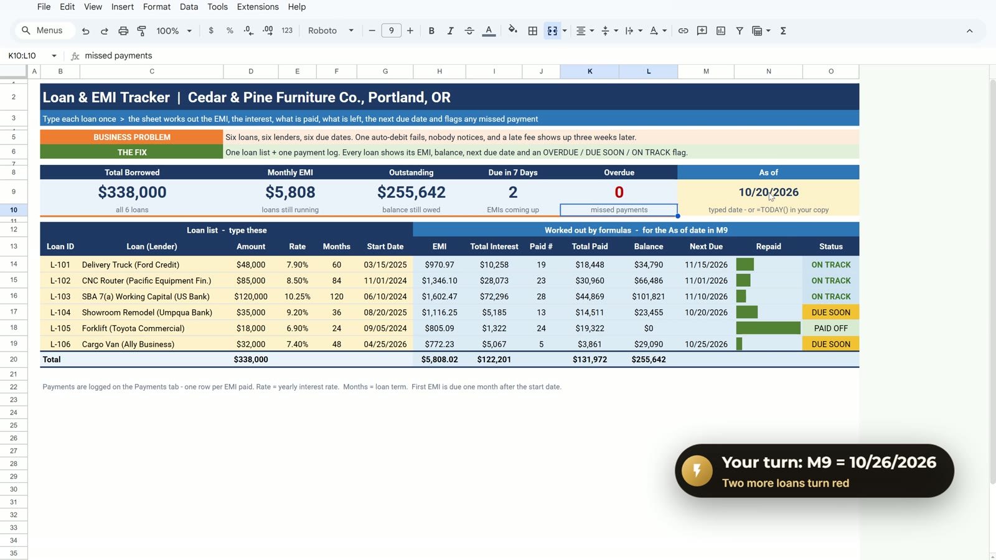Open merge cells type dropdown arrow
The image size is (996, 560).
point(565,30)
